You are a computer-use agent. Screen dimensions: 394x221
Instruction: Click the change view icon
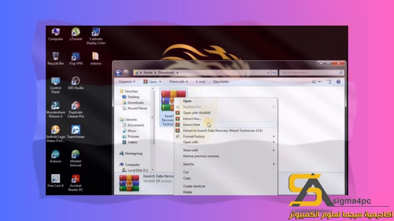pyautogui.click(x=314, y=82)
